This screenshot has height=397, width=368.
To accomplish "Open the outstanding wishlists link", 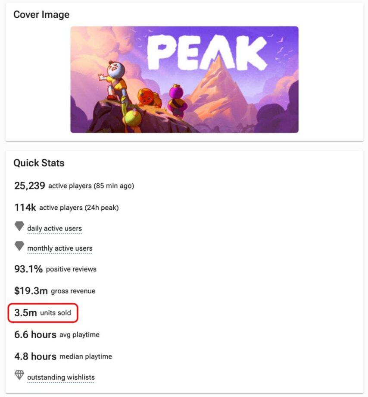I will point(61,378).
